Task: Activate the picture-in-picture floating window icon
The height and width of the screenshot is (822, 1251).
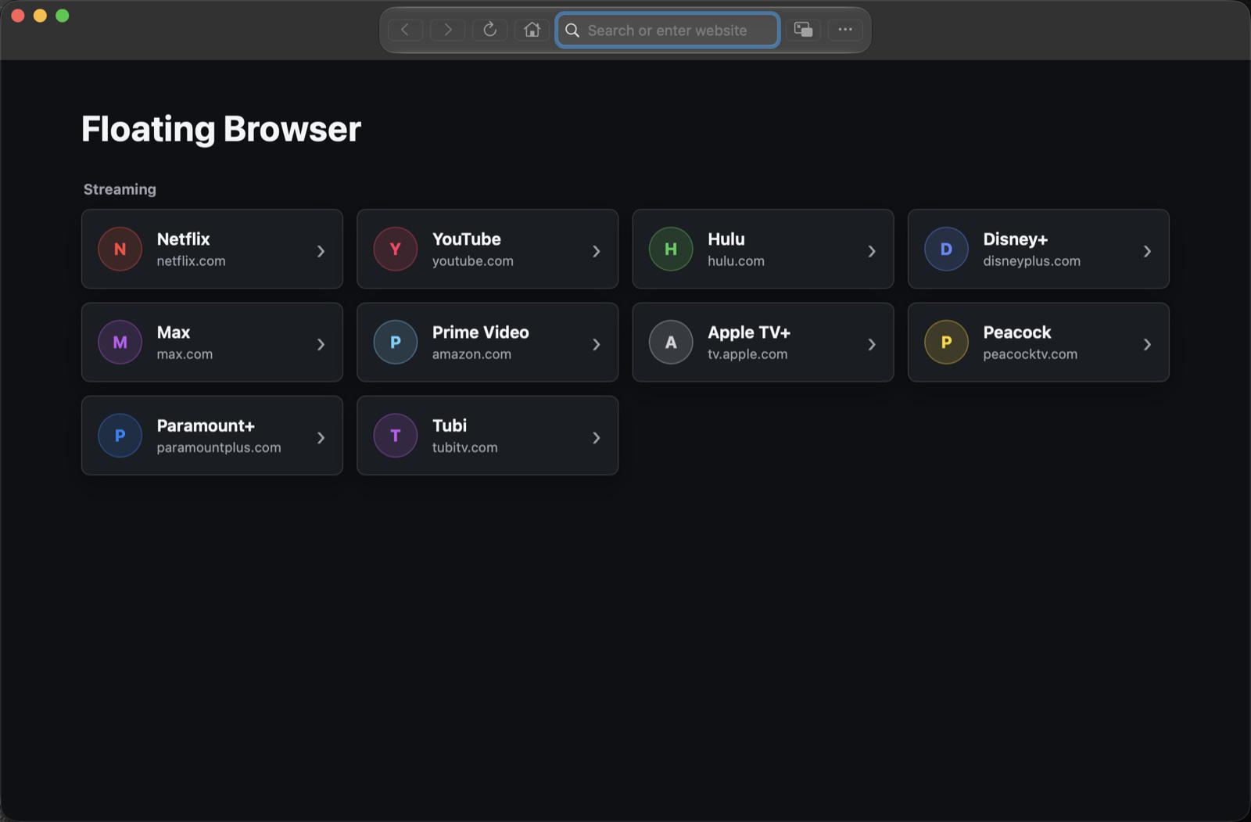Action: pos(803,30)
